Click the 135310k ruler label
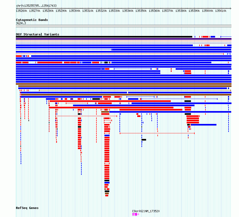This screenshot has width=239, height=217. 88,11
